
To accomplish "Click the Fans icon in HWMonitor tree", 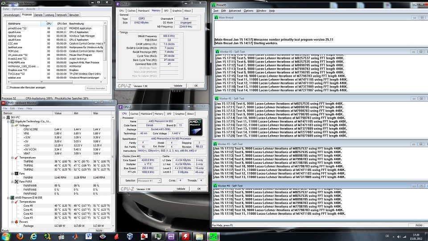I will point(16,174).
